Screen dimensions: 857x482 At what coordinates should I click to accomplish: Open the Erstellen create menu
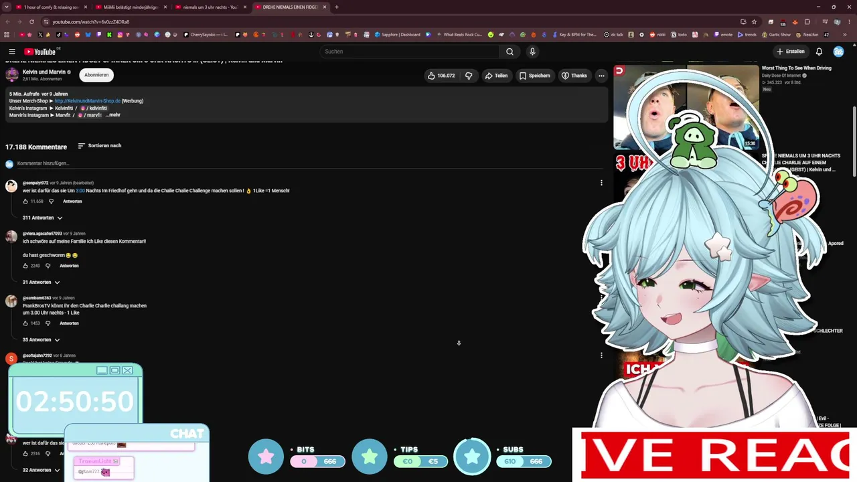point(791,52)
